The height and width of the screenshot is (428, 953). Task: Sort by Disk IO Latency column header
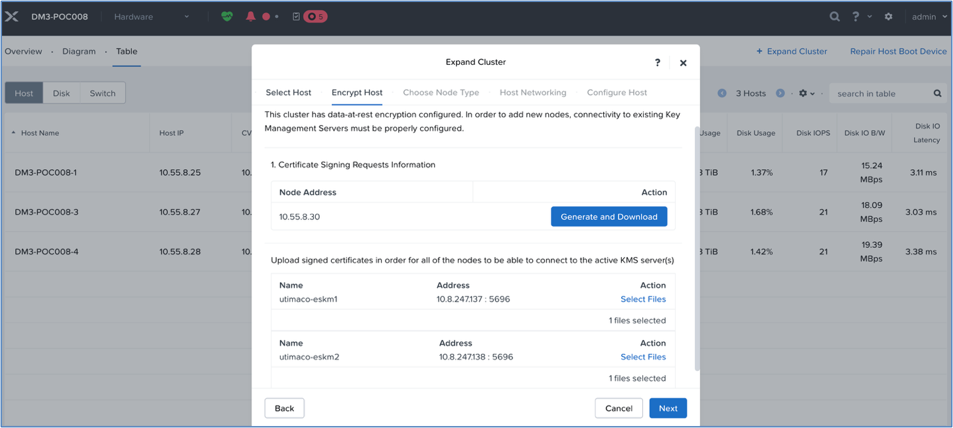(x=926, y=133)
